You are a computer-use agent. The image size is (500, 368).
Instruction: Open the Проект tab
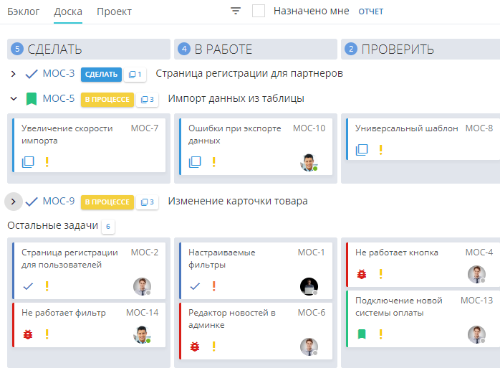[x=114, y=11]
